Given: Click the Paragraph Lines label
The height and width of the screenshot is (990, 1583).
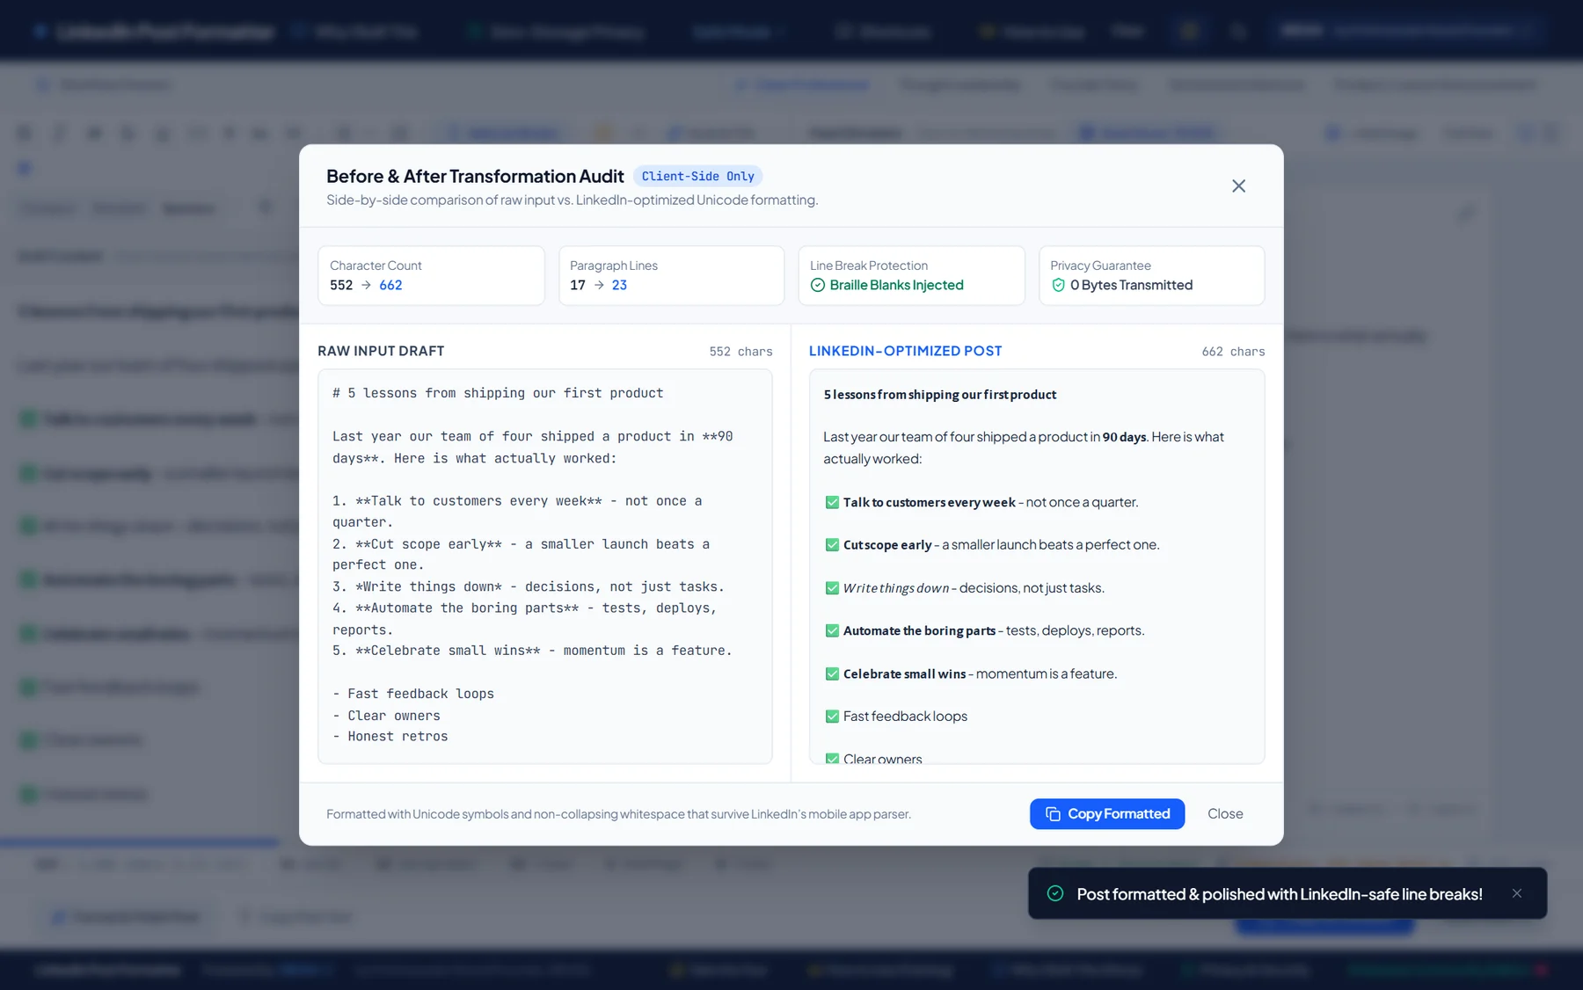Looking at the screenshot, I should 614,266.
